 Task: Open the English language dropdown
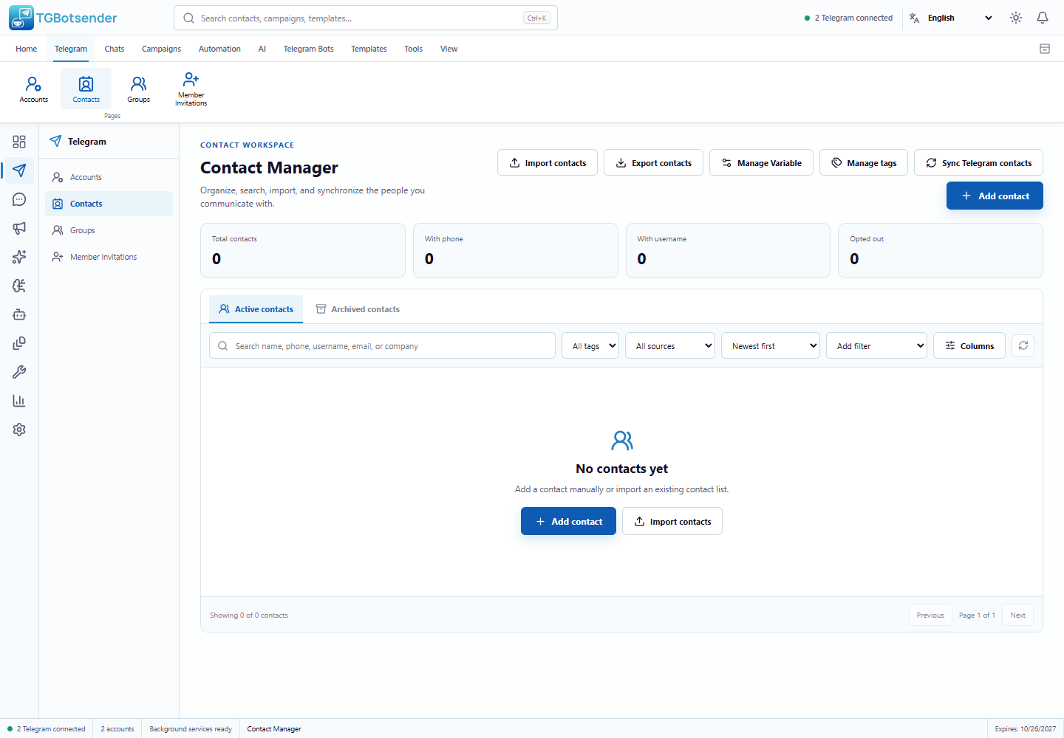[x=959, y=18]
